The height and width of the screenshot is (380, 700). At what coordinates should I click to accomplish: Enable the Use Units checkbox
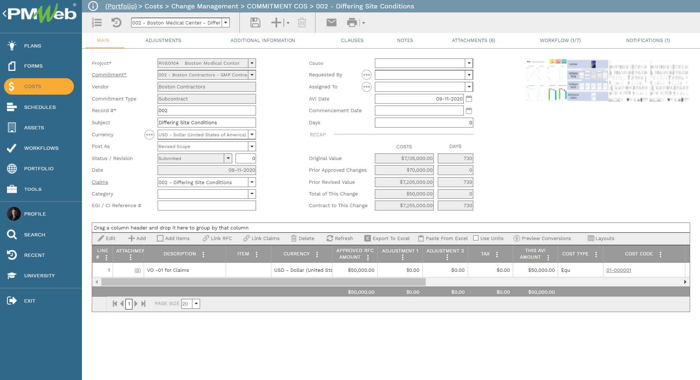[x=476, y=238]
